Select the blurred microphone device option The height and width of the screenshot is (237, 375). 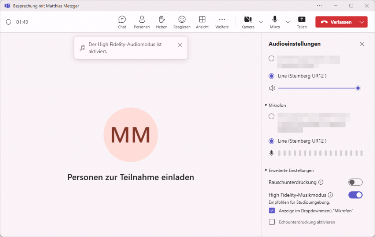click(271, 117)
